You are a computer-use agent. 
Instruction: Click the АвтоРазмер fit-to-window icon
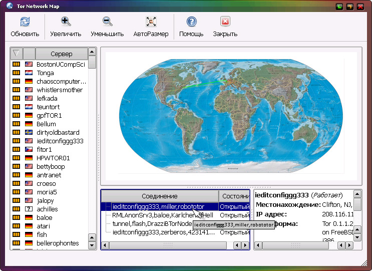(x=151, y=22)
